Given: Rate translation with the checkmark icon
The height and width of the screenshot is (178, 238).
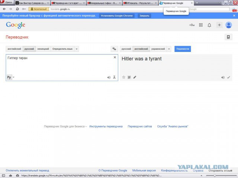Looking at the screenshot, I should pyautogui.click(x=229, y=78).
